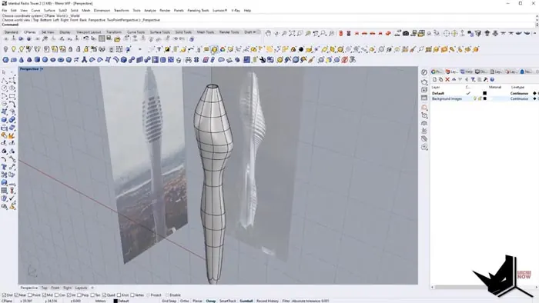The height and width of the screenshot is (303, 539).
Task: Toggle SmartTrack in the status bar
Action: (x=228, y=301)
